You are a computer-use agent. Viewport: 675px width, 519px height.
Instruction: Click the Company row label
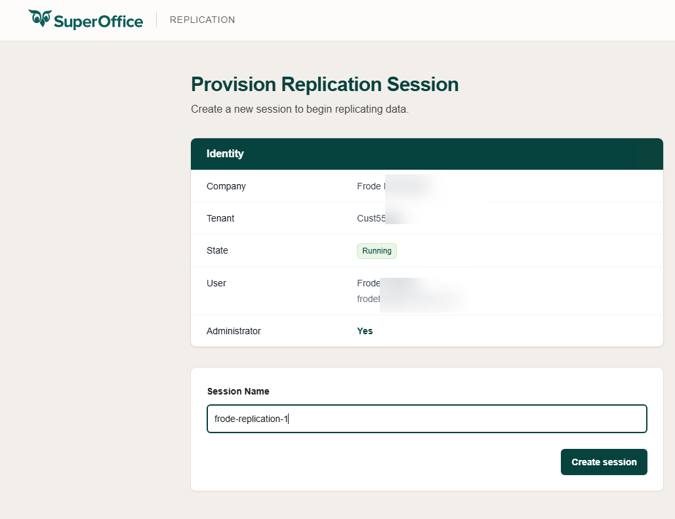(x=226, y=186)
